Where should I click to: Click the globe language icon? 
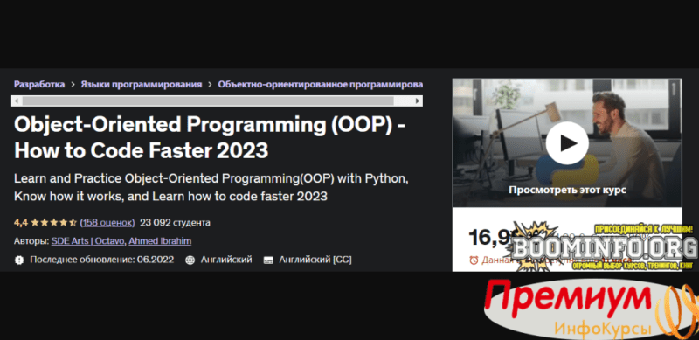[190, 260]
